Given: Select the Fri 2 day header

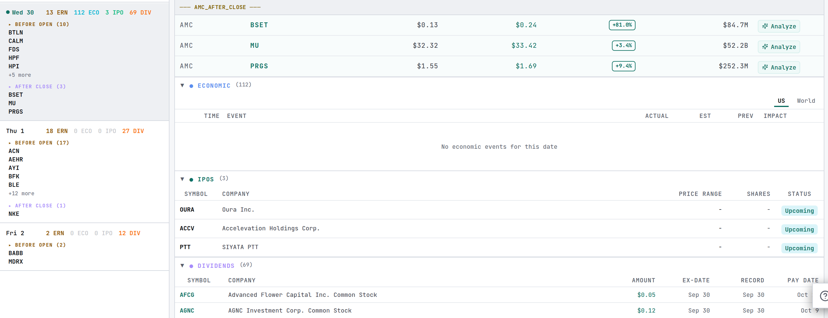Looking at the screenshot, I should pyautogui.click(x=15, y=233).
